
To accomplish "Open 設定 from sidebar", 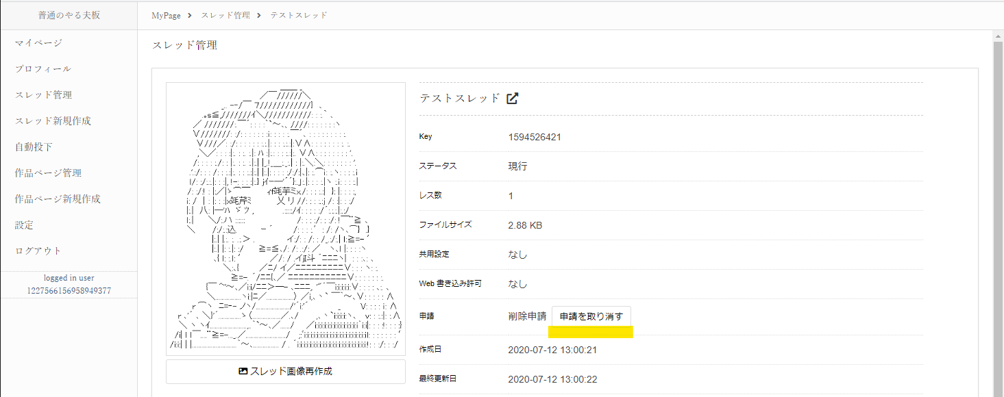I will coord(24,225).
